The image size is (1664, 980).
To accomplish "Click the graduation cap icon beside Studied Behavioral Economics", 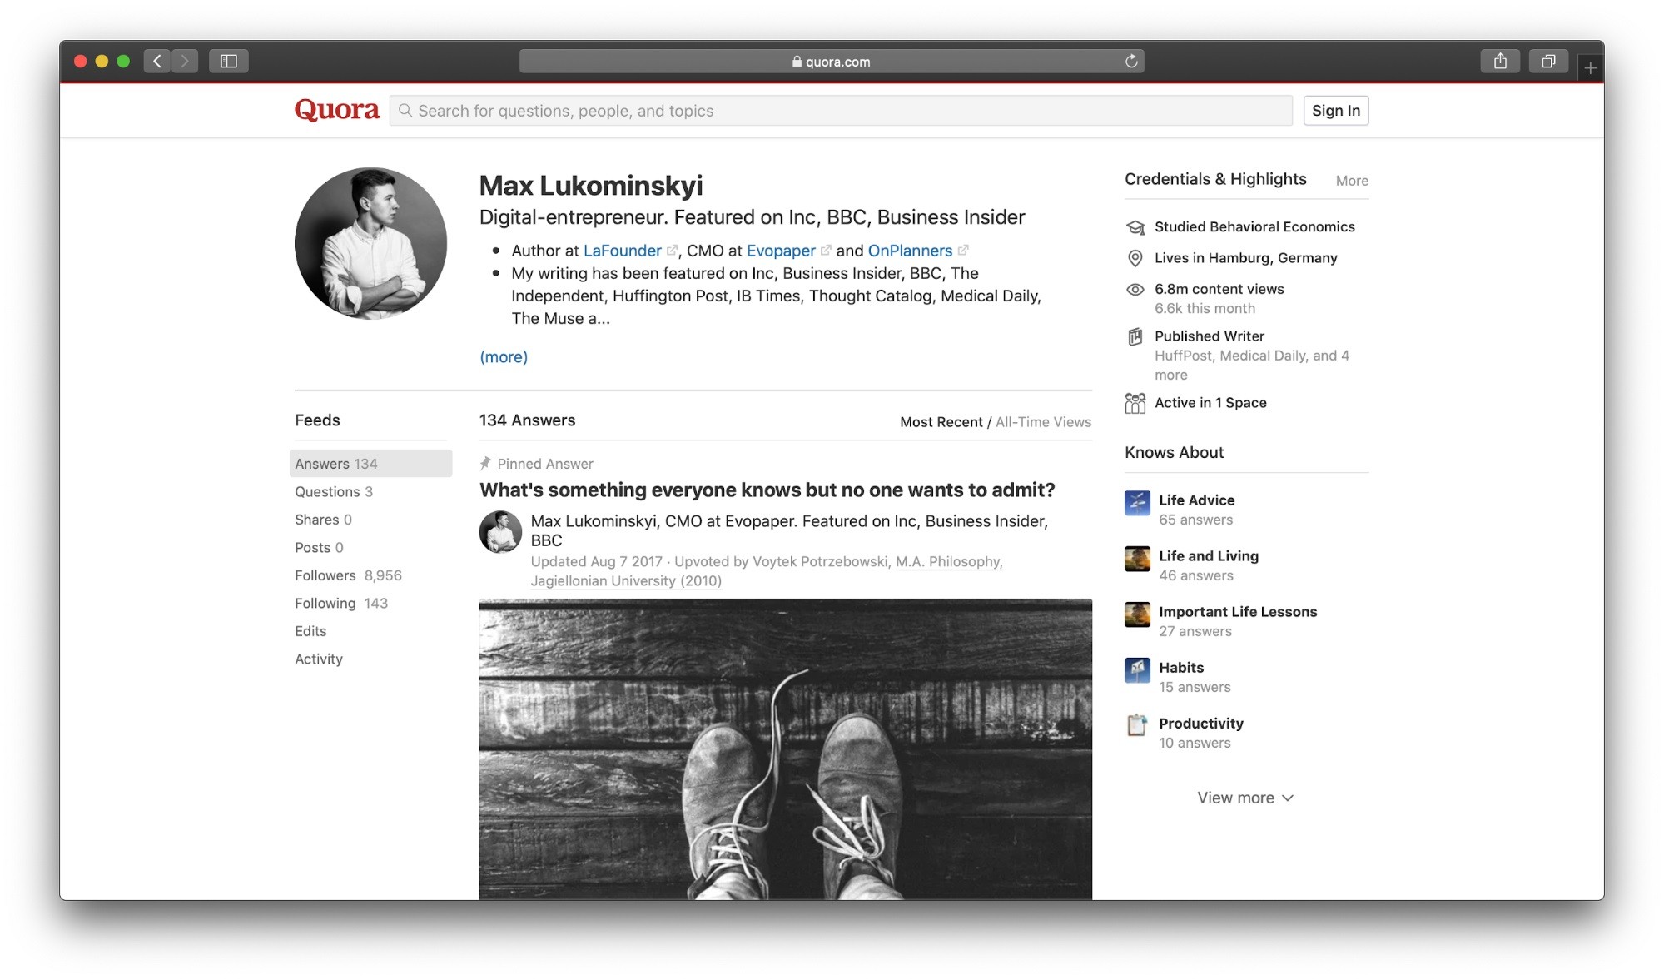I will pos(1135,226).
